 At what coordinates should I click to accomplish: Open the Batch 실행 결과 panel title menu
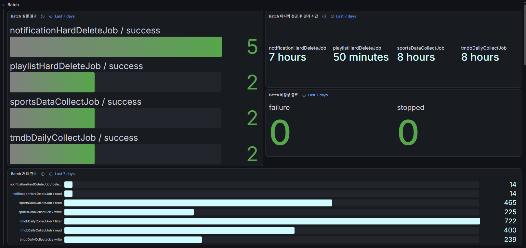[x=24, y=16]
